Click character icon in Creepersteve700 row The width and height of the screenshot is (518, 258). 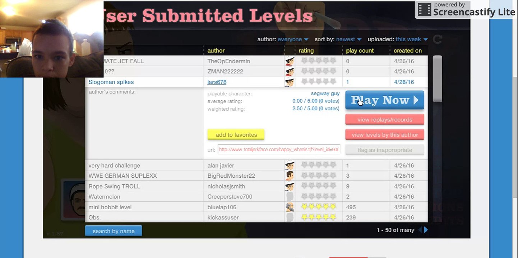point(290,196)
